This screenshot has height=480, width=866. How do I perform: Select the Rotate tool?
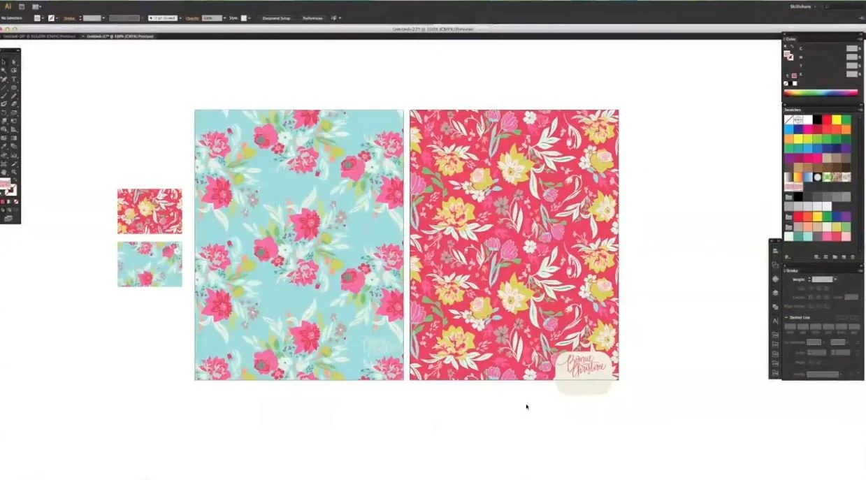pyautogui.click(x=3, y=113)
